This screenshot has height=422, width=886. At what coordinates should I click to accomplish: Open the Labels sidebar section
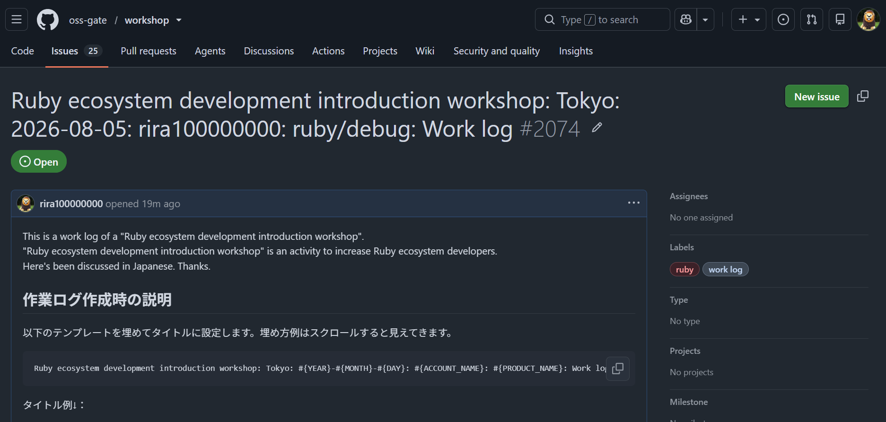click(x=682, y=247)
